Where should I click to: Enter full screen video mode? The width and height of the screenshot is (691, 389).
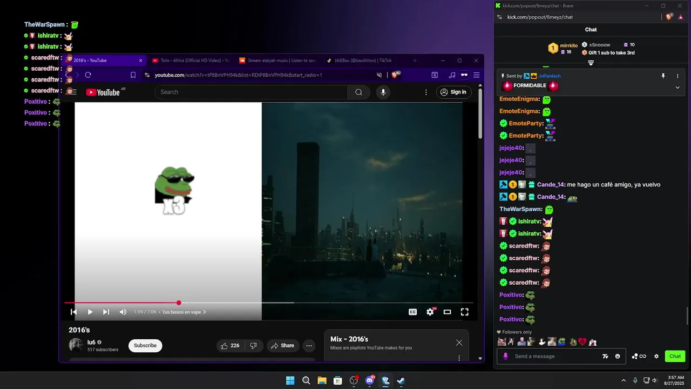click(x=464, y=312)
